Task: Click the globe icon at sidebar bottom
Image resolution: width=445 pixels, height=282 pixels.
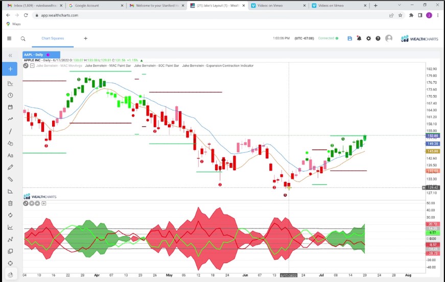Action: [x=10, y=275]
